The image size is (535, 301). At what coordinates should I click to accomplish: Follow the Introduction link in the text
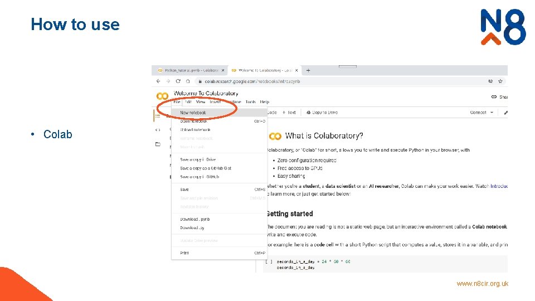tap(499, 186)
